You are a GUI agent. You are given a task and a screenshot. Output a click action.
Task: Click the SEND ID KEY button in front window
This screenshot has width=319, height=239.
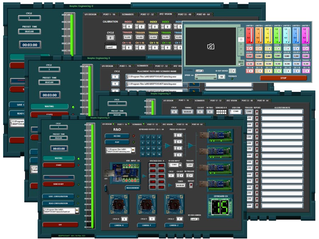(58, 184)
